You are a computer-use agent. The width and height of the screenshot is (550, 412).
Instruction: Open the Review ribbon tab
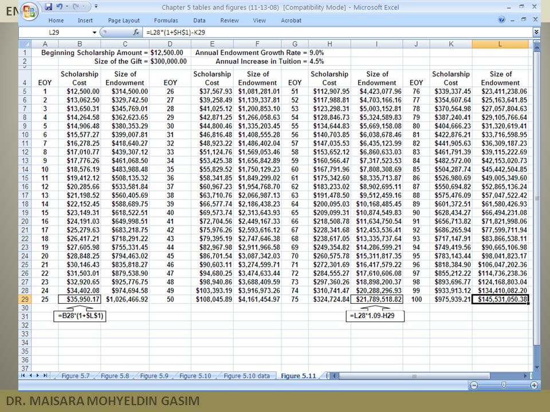pyautogui.click(x=229, y=21)
